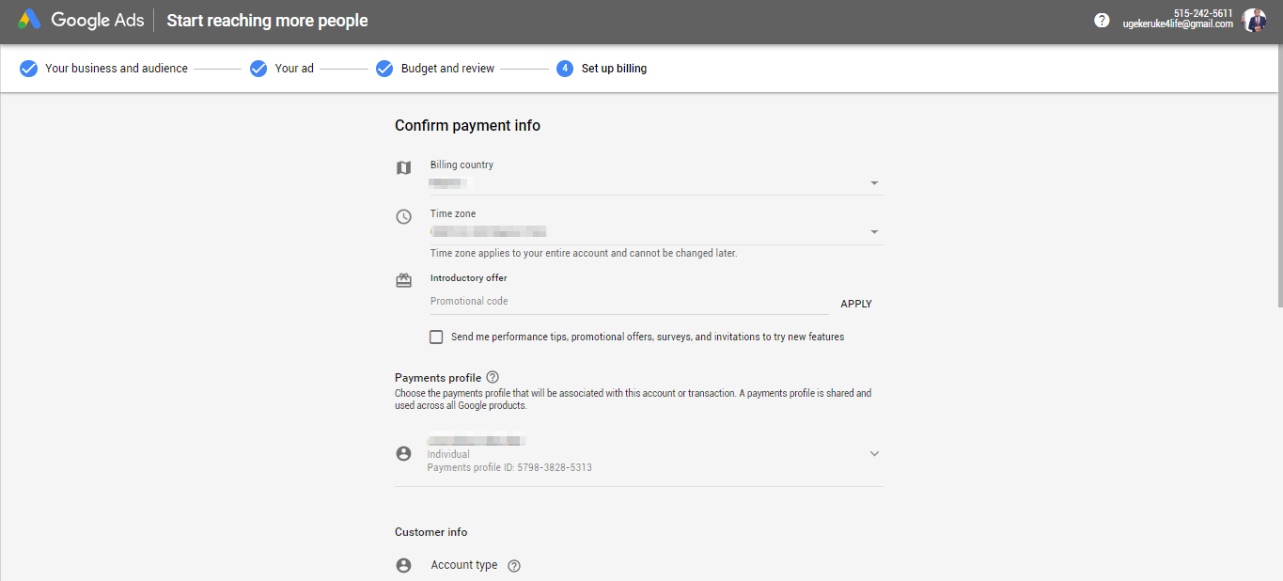This screenshot has height=581, width=1283.
Task: Click the user profile avatar
Action: (x=1254, y=20)
